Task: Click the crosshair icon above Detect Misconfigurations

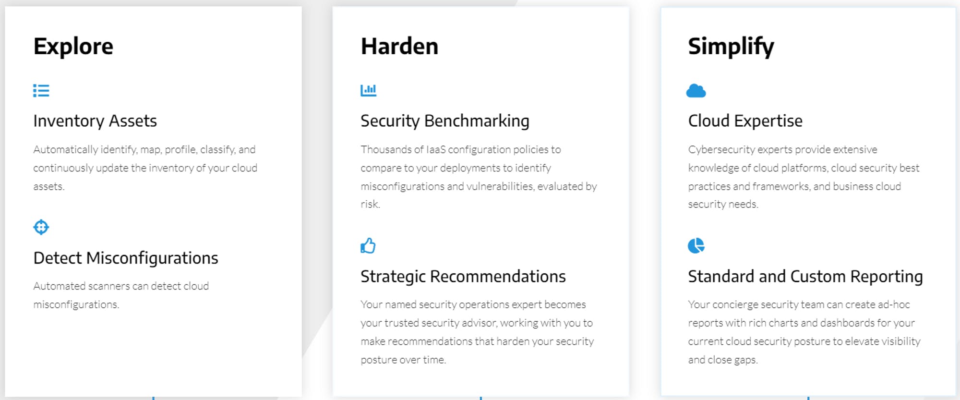Action: point(41,227)
